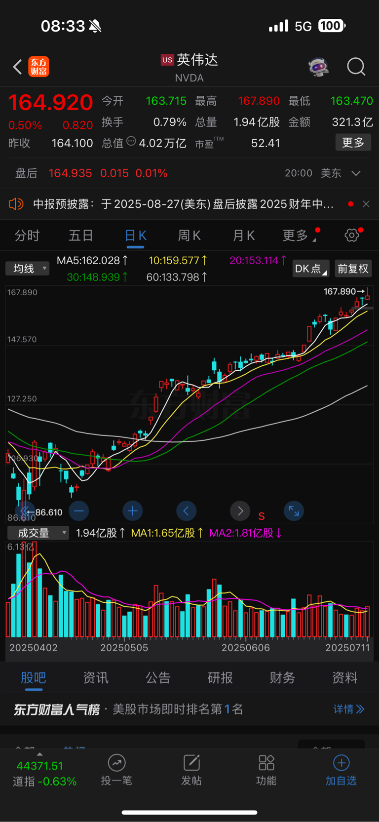This screenshot has height=822, width=379.
Task: Tap the MA2:1.81亿股 volume value
Action: 246,533
